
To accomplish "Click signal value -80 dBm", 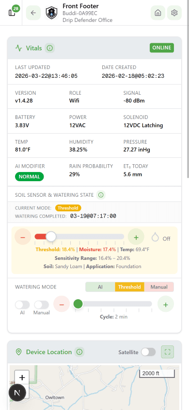I will pos(134,101).
